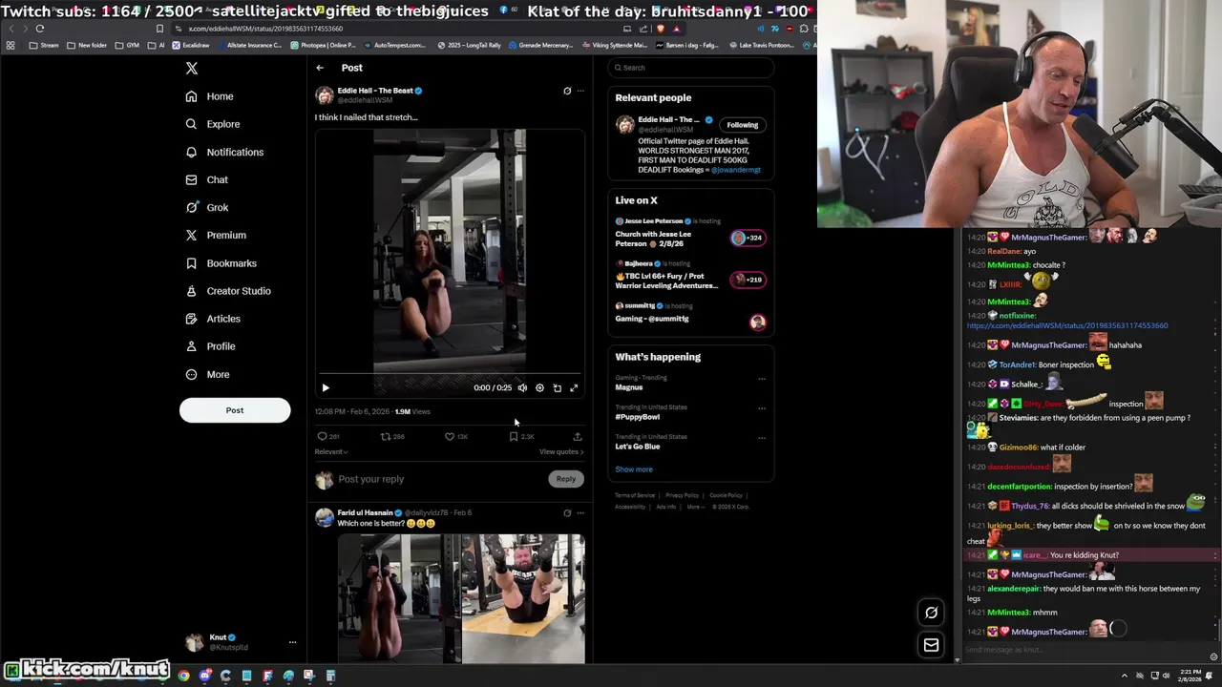Open the GYM bookmarks folder
This screenshot has width=1222, height=687.
click(127, 45)
